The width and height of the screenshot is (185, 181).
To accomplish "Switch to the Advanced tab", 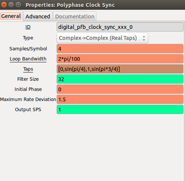I will 38,16.
